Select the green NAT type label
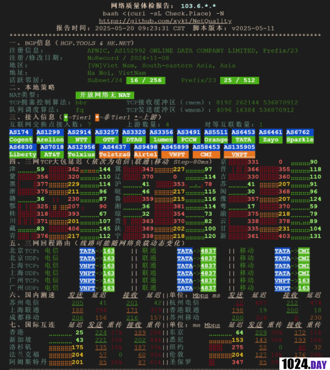The image size is (330, 370). (x=105, y=95)
